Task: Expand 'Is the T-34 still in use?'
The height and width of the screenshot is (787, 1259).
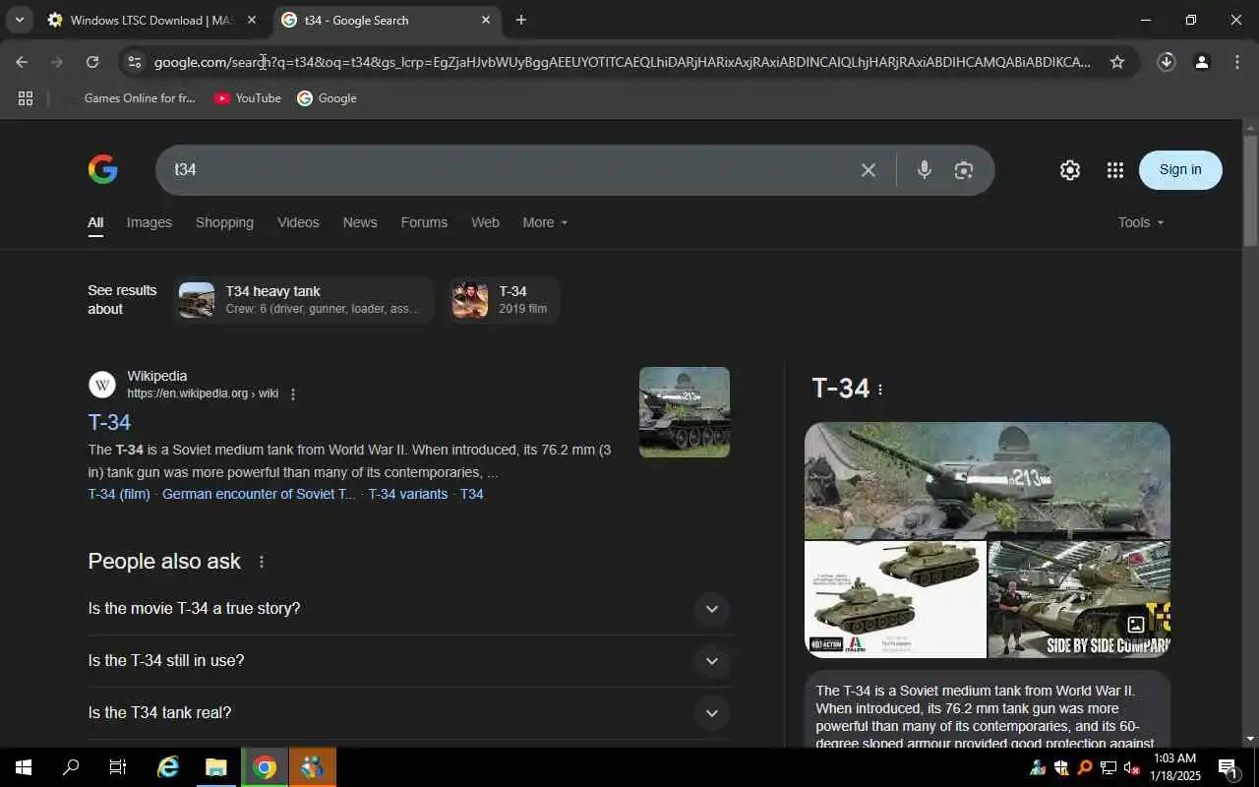Action: [409, 661]
